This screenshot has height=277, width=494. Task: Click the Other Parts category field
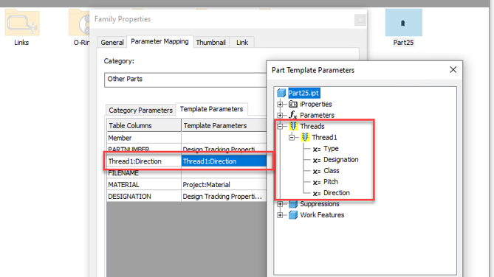[185, 80]
